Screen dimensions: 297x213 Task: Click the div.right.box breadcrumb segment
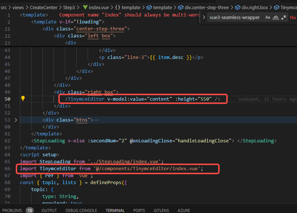pyautogui.click(x=252, y=8)
